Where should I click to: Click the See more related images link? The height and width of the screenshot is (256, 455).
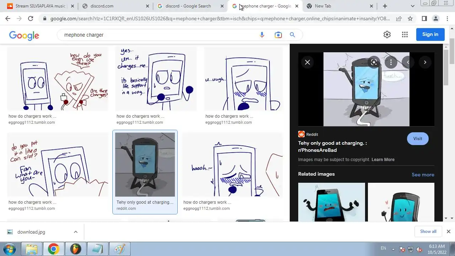(423, 175)
